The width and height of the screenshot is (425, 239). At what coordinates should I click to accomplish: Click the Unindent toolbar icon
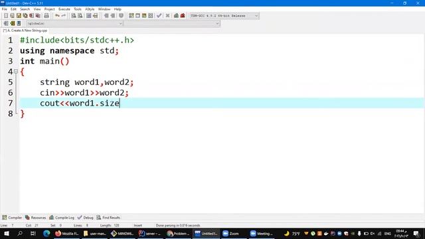113,16
